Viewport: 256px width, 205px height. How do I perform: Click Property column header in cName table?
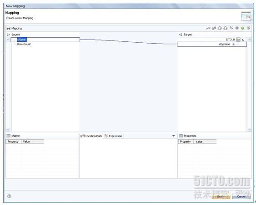tap(13, 142)
